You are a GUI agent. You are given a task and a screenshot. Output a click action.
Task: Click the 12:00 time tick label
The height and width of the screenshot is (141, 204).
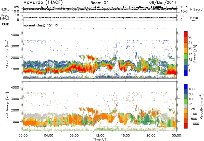tap(100, 136)
